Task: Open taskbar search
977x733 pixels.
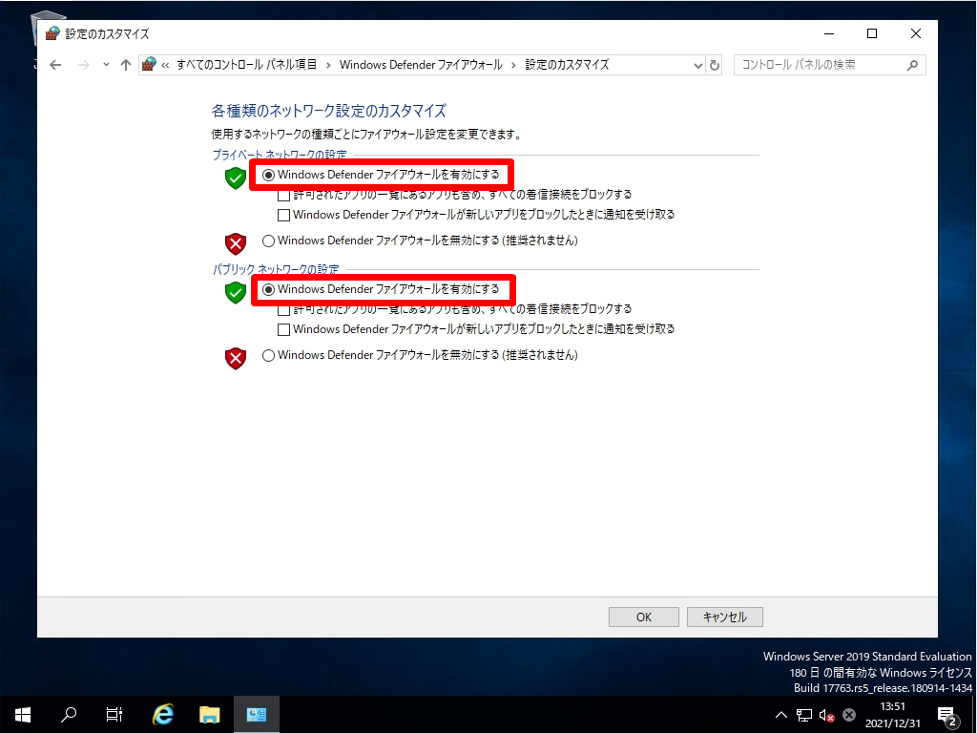Action: [69, 714]
